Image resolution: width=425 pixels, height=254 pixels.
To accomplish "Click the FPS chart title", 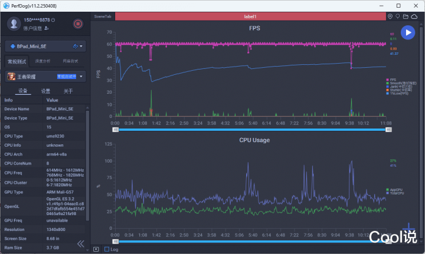I will [x=254, y=28].
